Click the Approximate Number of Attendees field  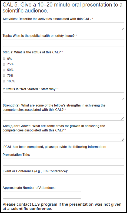pos(42,195)
